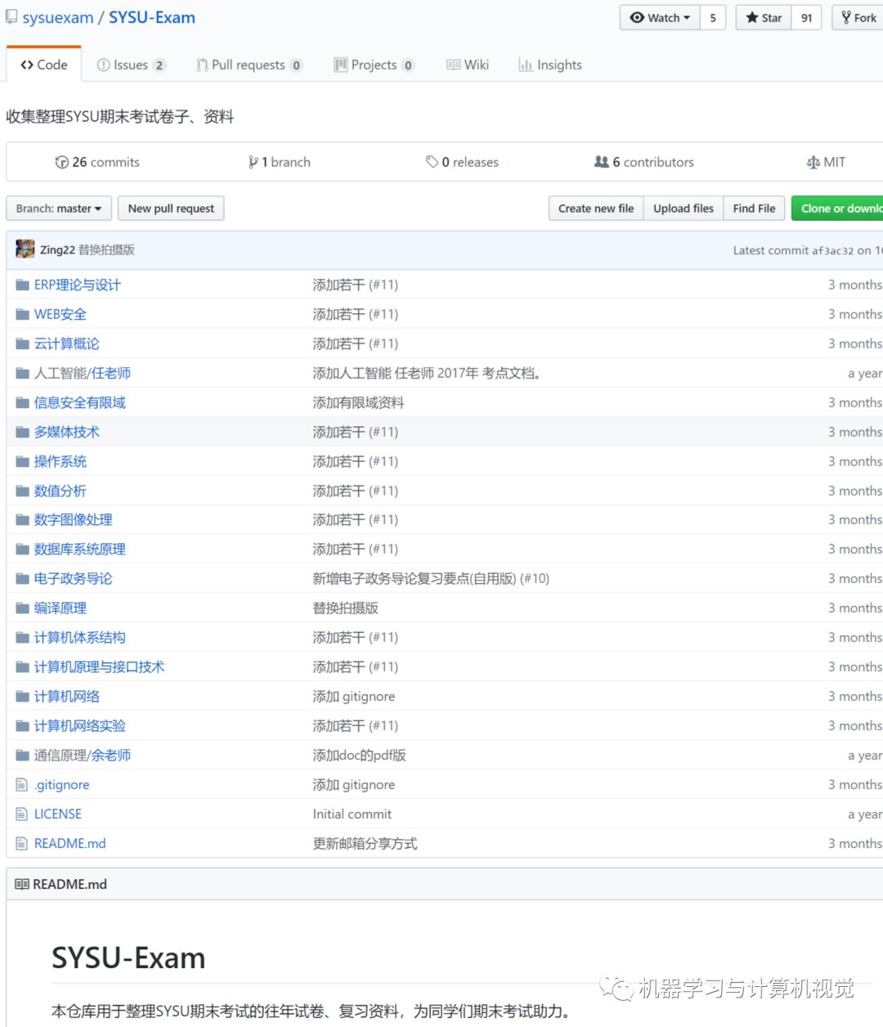Click New pull request button
Image resolution: width=883 pixels, height=1027 pixels.
coord(171,209)
